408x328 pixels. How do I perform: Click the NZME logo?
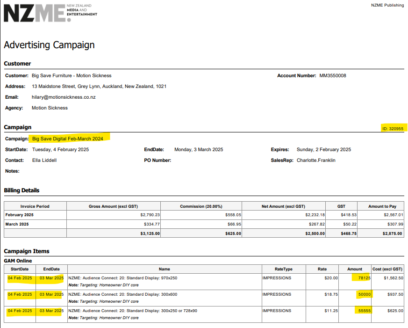(50, 13)
